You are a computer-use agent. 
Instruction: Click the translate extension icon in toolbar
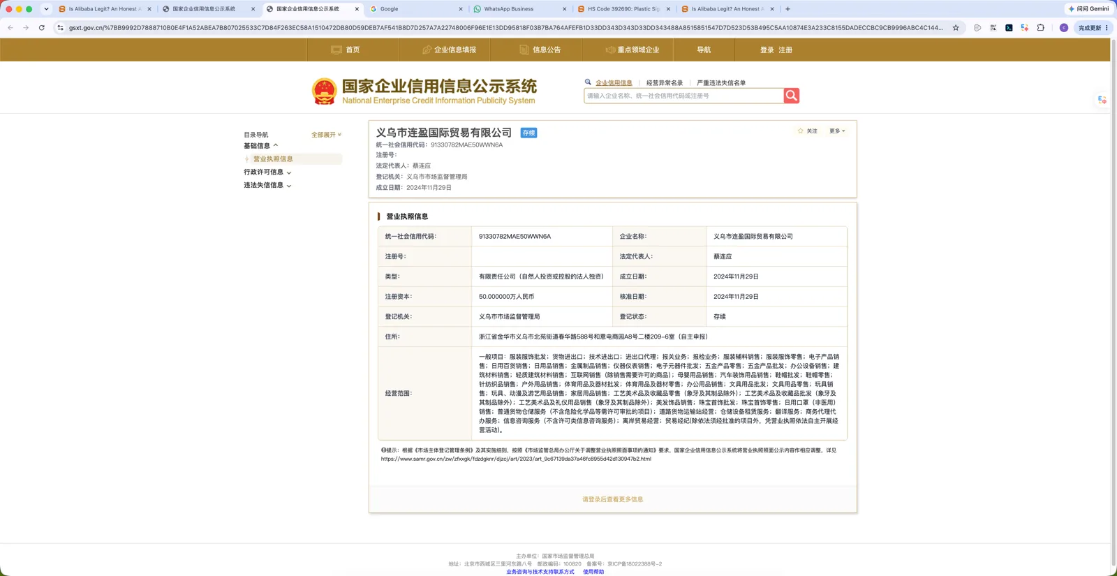[x=1024, y=28]
